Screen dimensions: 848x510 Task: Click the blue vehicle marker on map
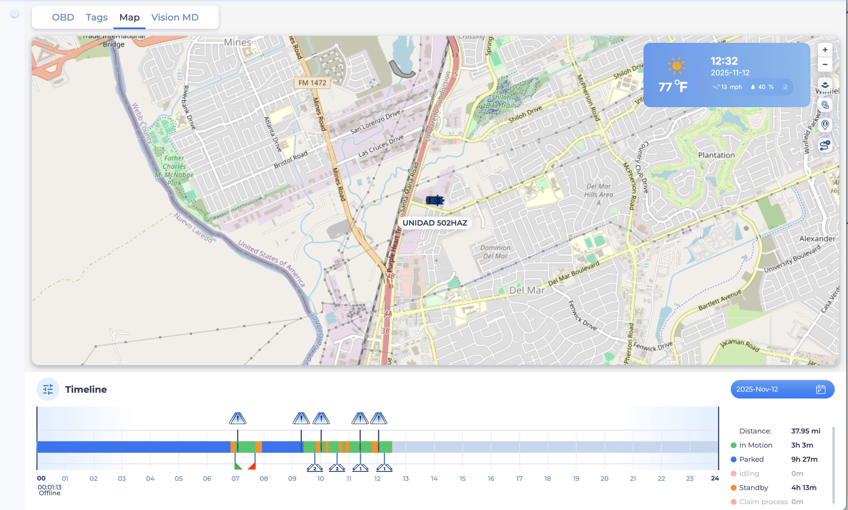click(435, 200)
